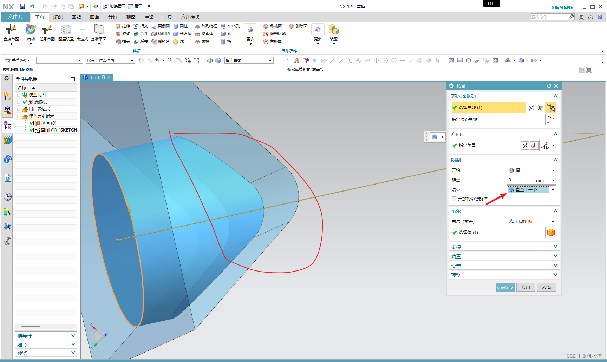The height and width of the screenshot is (362, 607).
Task: Open the 切换窗口 switch window tool
Action: click(114, 6)
